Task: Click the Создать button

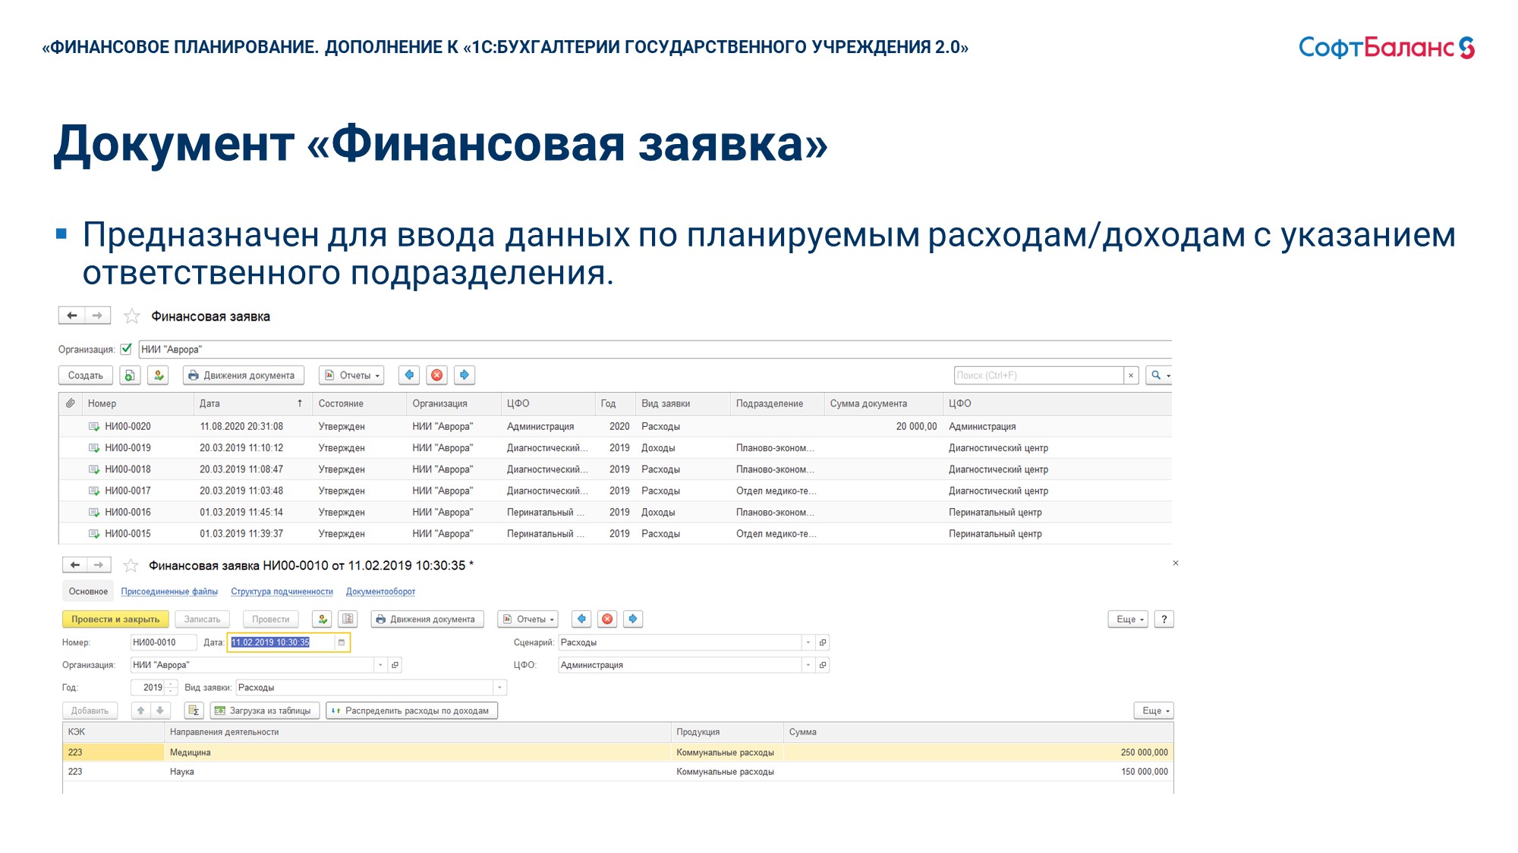Action: coord(86,375)
